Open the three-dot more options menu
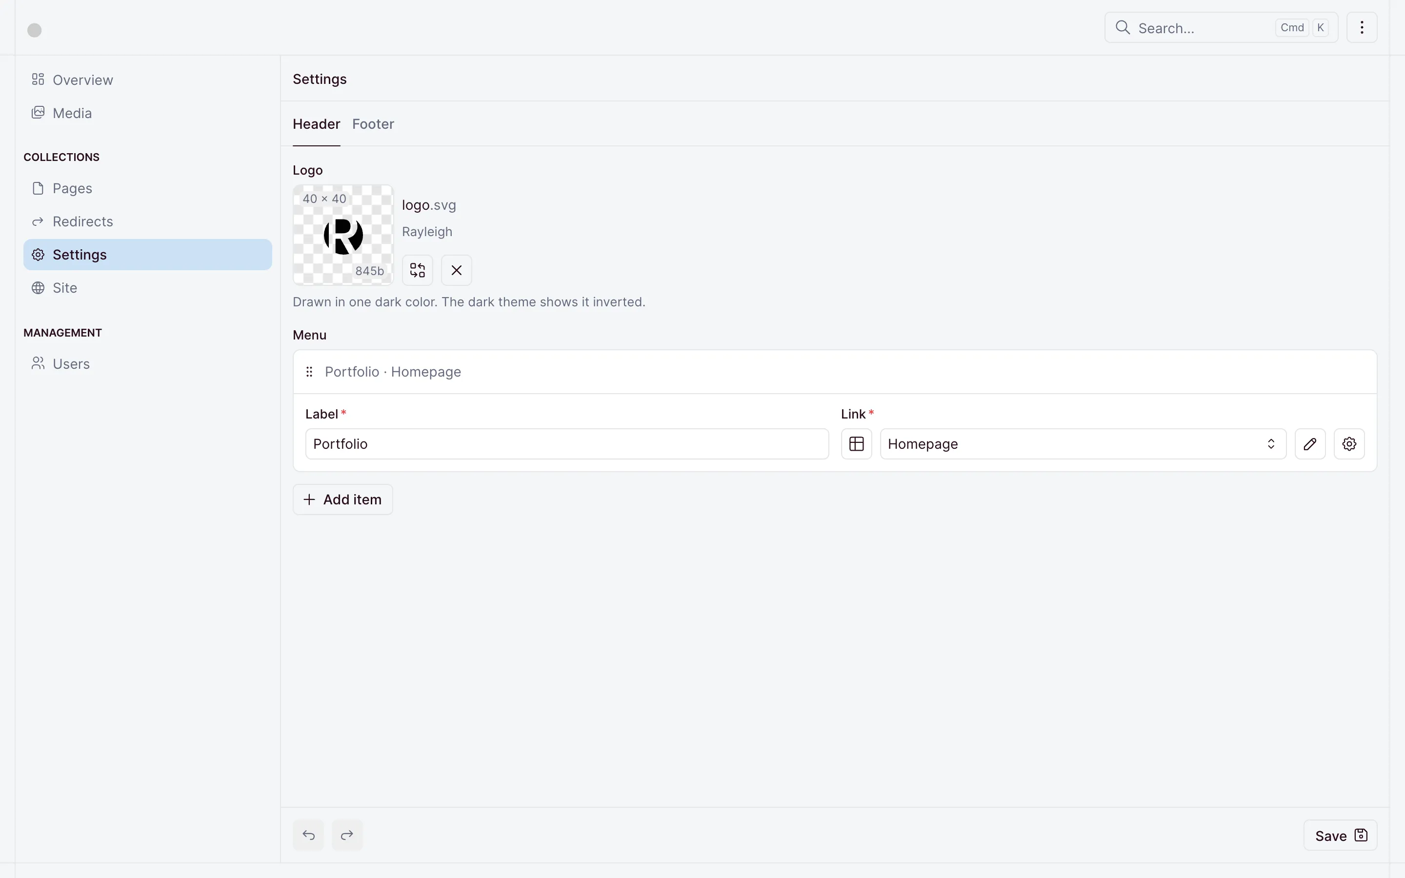This screenshot has height=878, width=1405. point(1362,27)
